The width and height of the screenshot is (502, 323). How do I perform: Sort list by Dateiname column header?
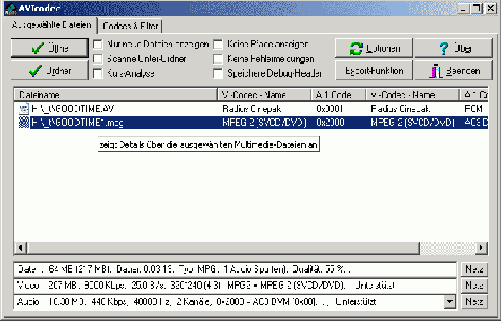pyautogui.click(x=115, y=95)
